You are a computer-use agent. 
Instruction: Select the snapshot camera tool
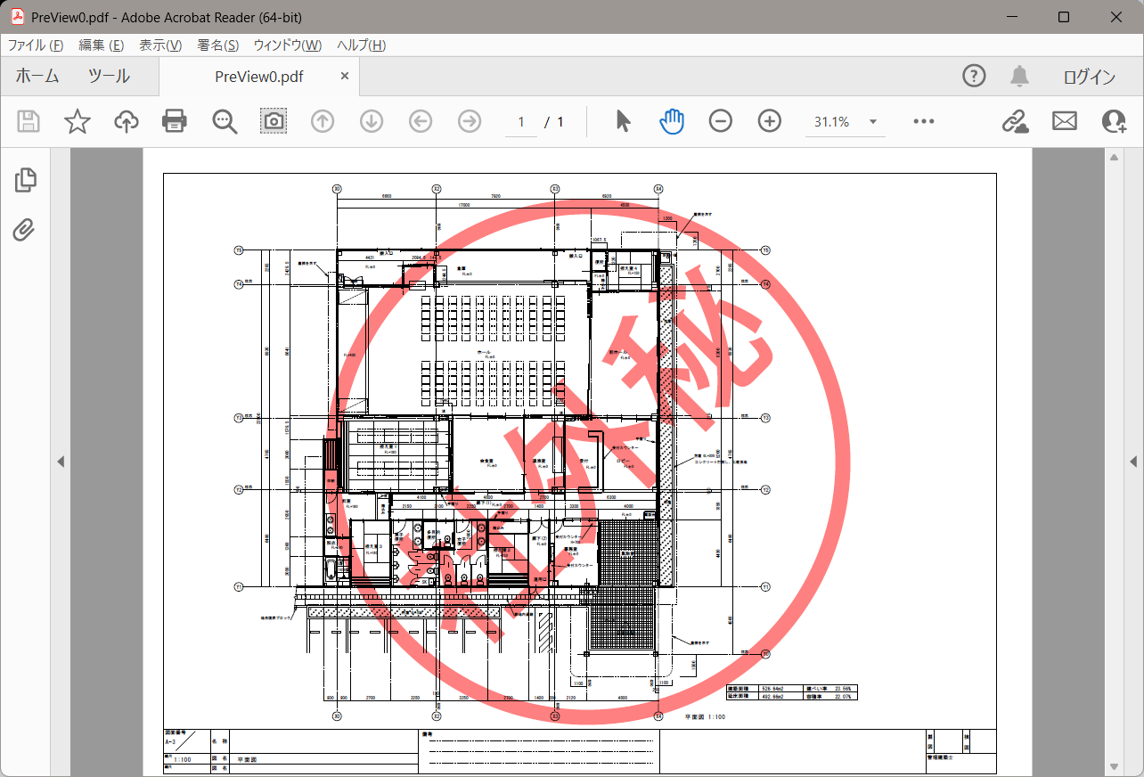274,122
